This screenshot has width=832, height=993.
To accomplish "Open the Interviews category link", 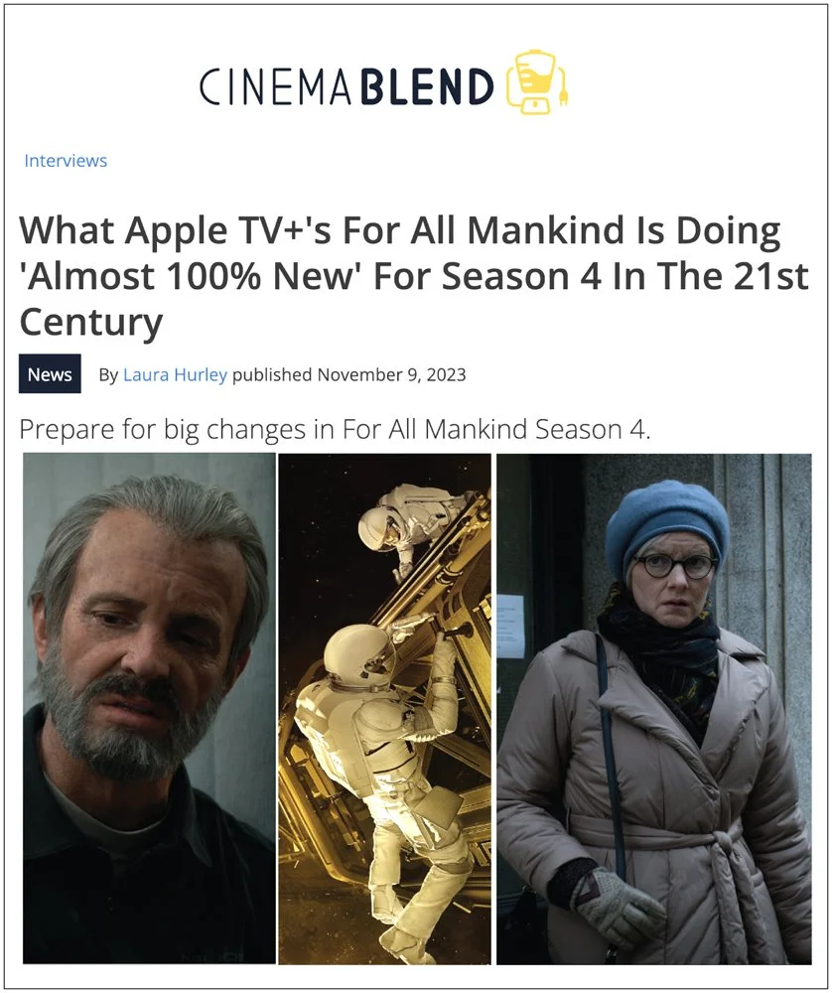I will 66,161.
